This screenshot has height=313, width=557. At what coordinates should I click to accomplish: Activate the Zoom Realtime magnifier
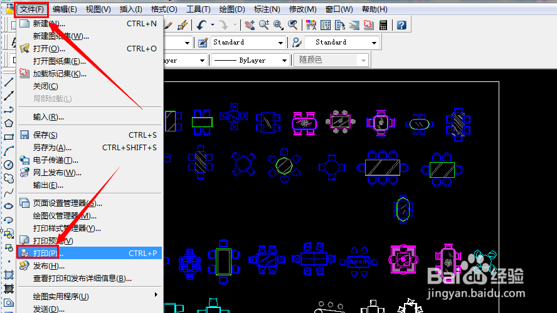[264, 25]
